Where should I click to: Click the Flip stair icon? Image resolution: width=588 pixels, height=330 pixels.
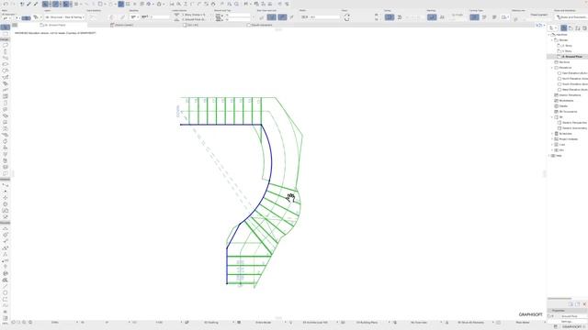click(x=347, y=17)
